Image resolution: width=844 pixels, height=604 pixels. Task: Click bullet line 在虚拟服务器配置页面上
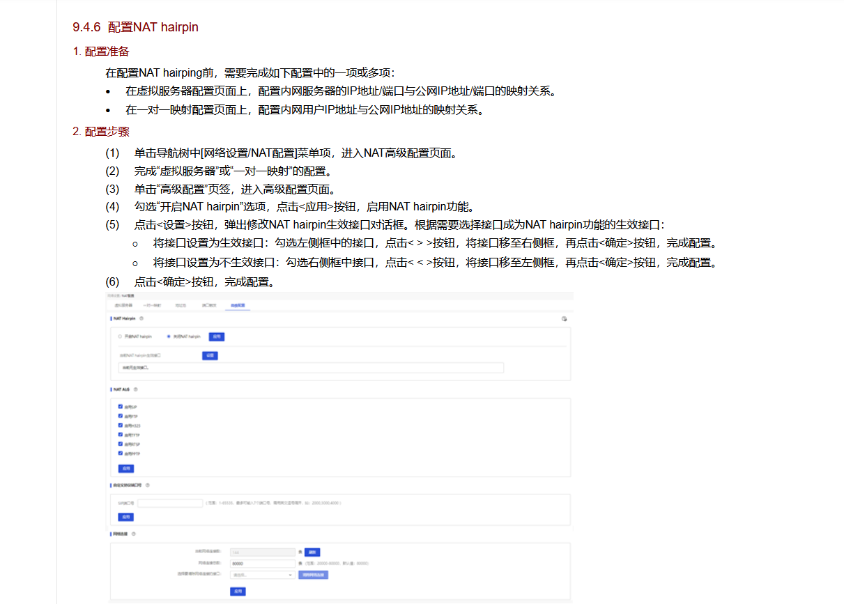tap(342, 91)
